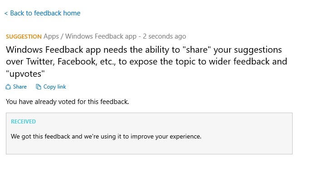Click the '2 seconds ago' timestamp
Viewport: 318px width, 183px height.
point(164,36)
